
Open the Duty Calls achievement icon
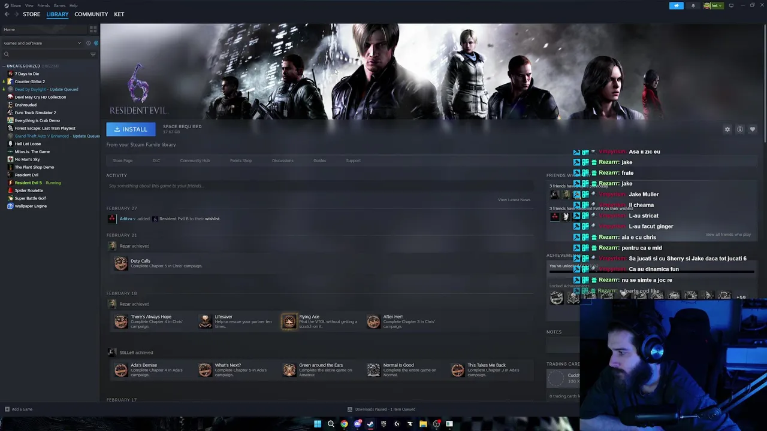click(x=120, y=263)
